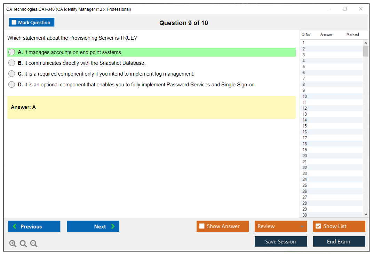
Task: Select radio option B Snapshot Database
Action: [12, 63]
